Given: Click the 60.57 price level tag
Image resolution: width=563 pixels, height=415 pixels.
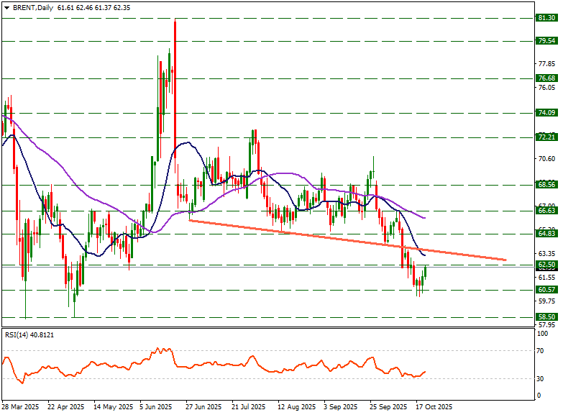Looking at the screenshot, I should tap(546, 290).
